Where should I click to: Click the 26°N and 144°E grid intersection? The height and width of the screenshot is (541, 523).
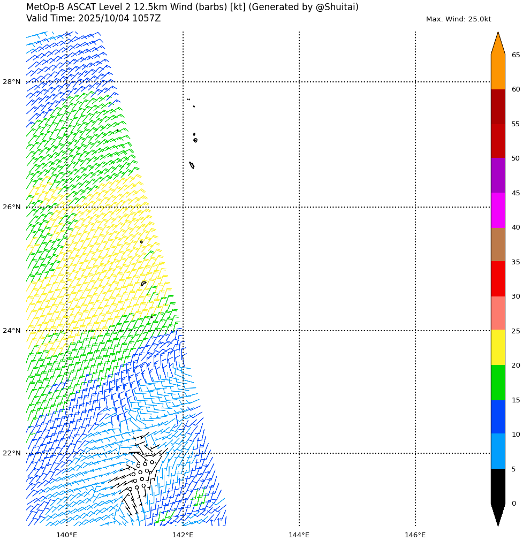pos(299,207)
